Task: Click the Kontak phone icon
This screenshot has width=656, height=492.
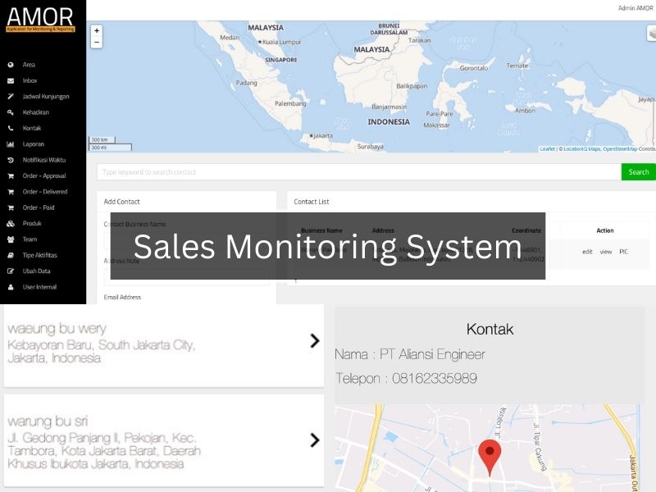Action: pyautogui.click(x=11, y=128)
